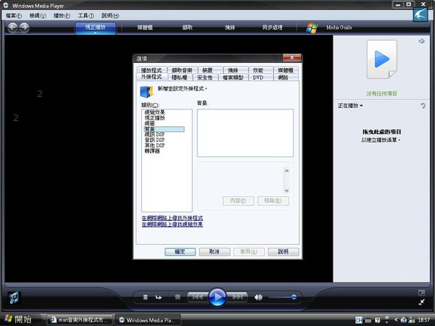Mute sound using the speaker icon
The height and width of the screenshot is (326, 435).
pos(258,297)
